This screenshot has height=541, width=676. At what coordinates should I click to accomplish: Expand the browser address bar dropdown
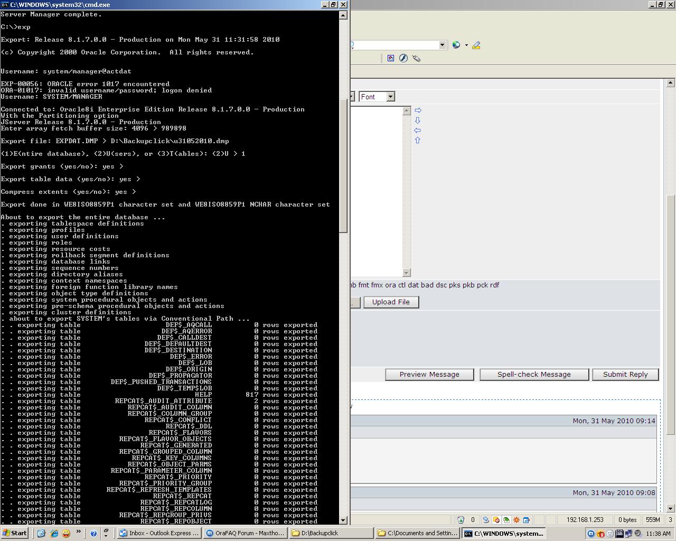tap(443, 45)
